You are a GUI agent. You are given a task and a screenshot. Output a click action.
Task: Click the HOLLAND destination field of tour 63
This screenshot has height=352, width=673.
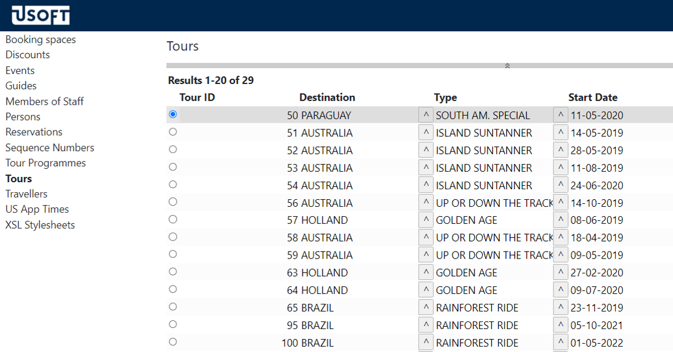(324, 273)
